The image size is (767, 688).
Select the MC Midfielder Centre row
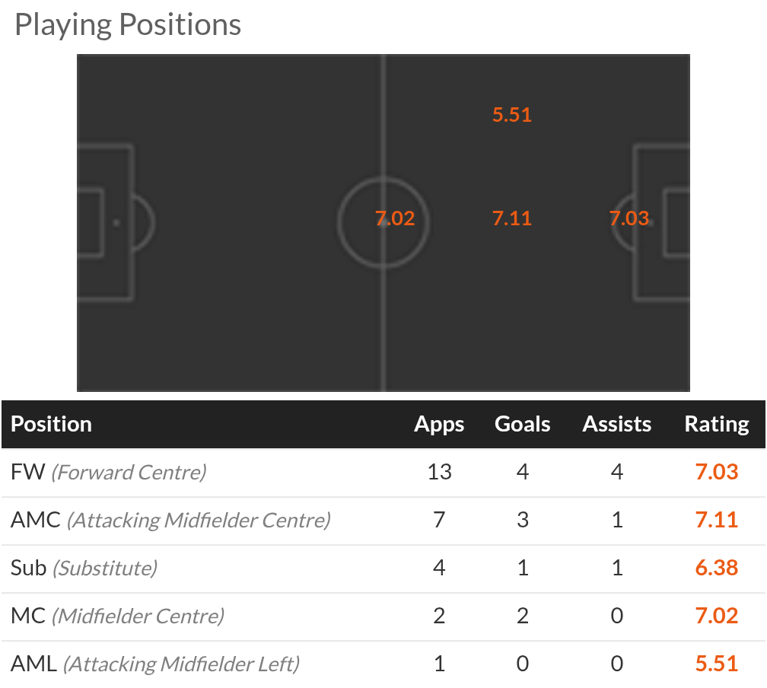pos(383,616)
